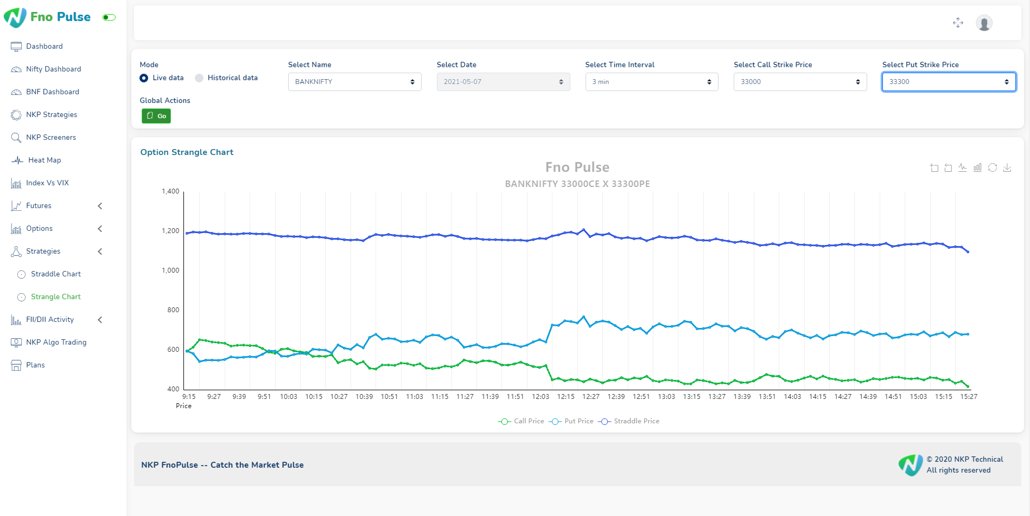Toggle Straddle Price legend series
Screen dimensions: 1030x516
click(x=628, y=421)
